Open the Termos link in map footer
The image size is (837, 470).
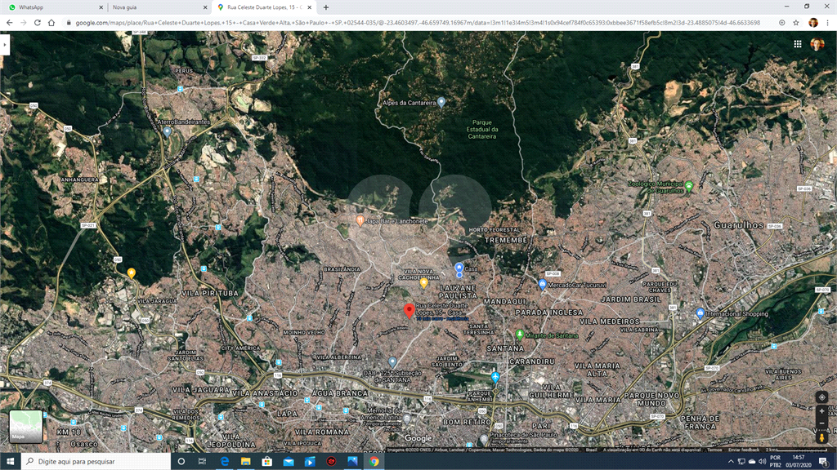click(714, 450)
